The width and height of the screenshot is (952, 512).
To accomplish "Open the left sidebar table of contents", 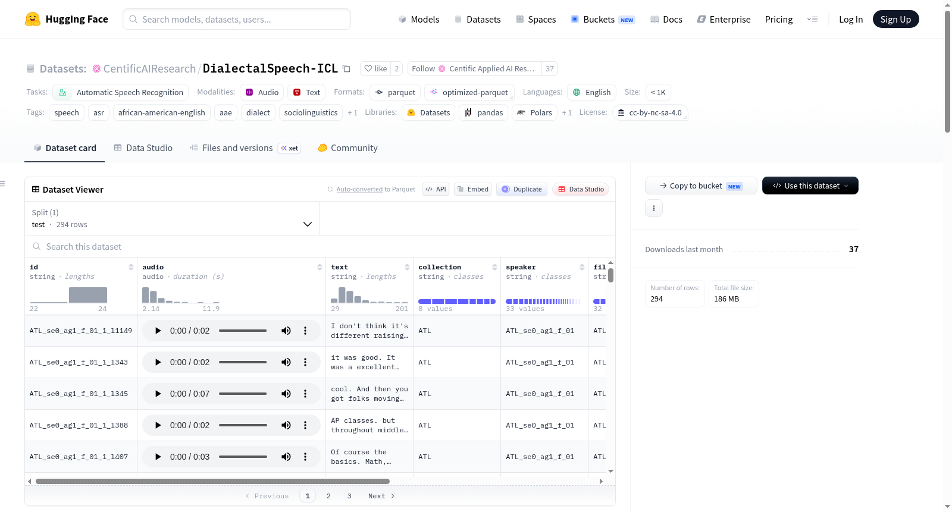I will click(3, 184).
